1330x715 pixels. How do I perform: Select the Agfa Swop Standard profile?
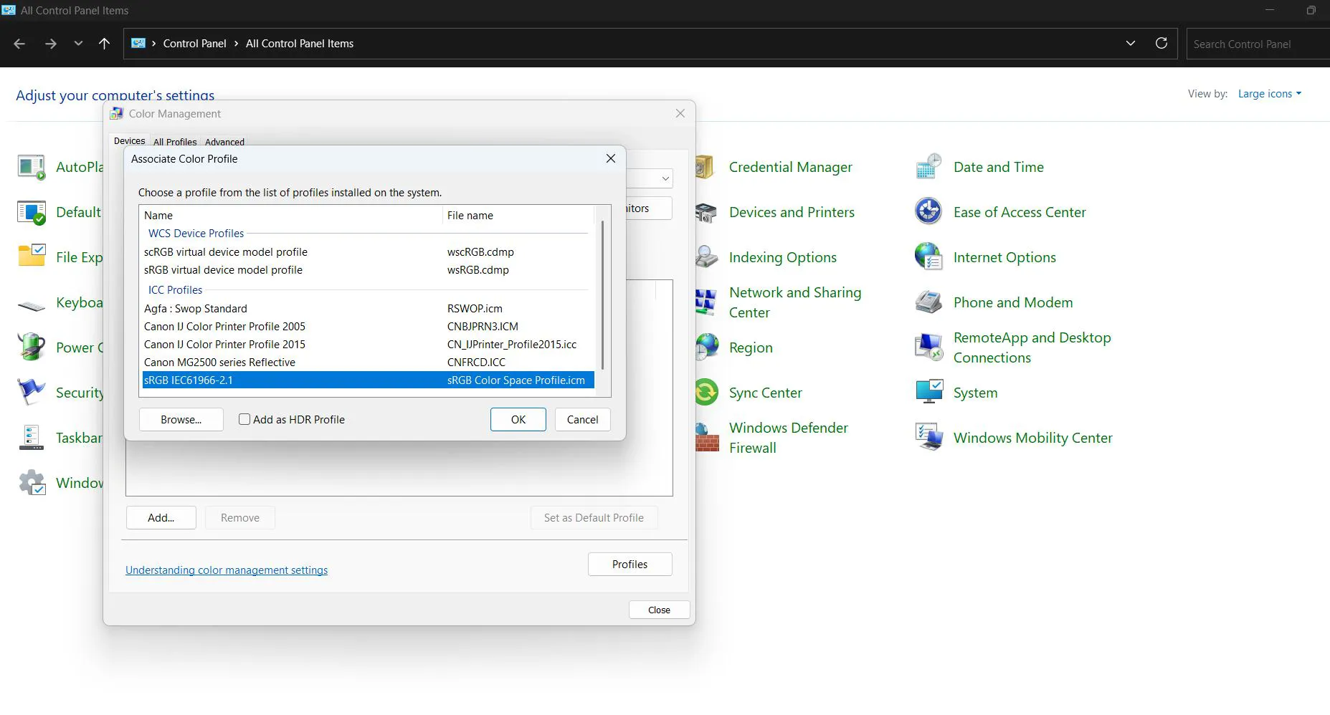pyautogui.click(x=195, y=308)
